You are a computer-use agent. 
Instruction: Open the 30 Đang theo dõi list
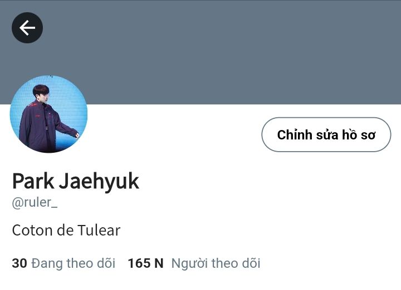63,263
